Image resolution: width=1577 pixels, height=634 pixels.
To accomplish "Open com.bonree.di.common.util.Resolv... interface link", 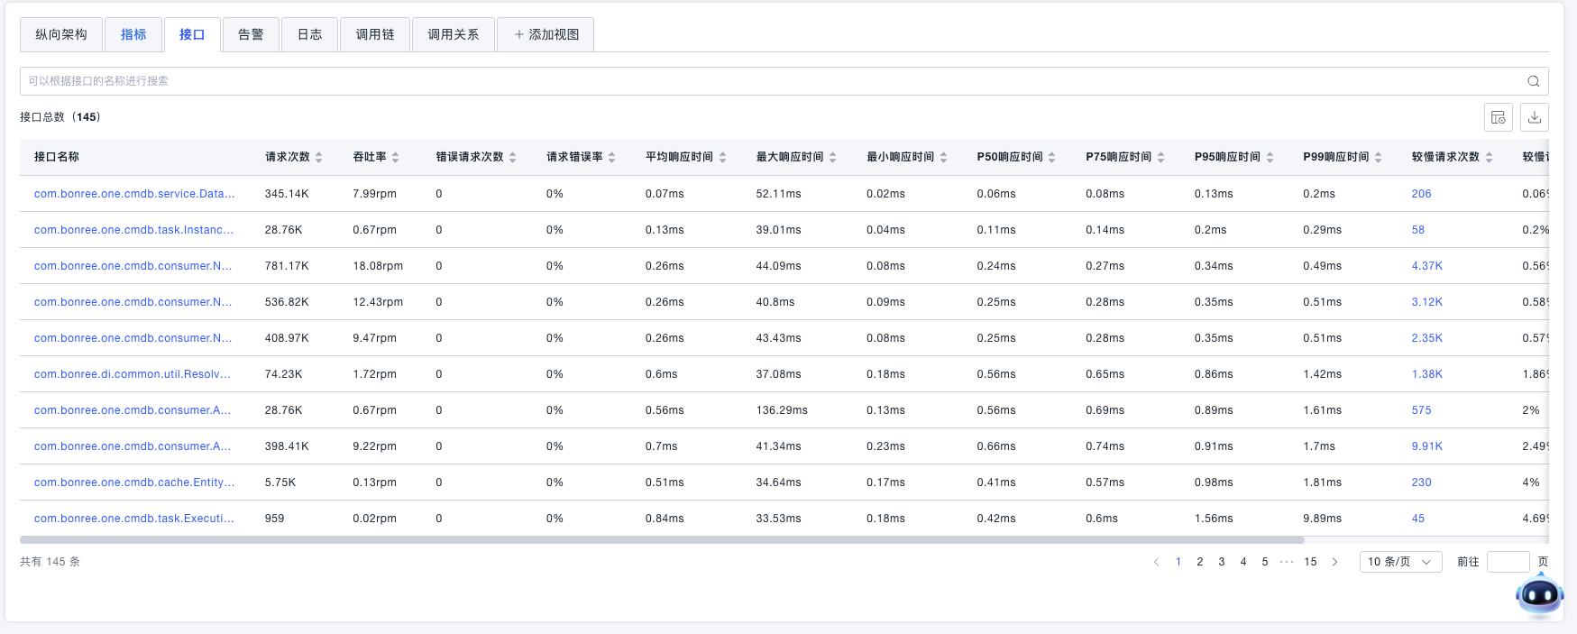I will click(133, 374).
